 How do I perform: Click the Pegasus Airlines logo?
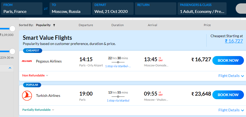pyautogui.click(x=27, y=61)
